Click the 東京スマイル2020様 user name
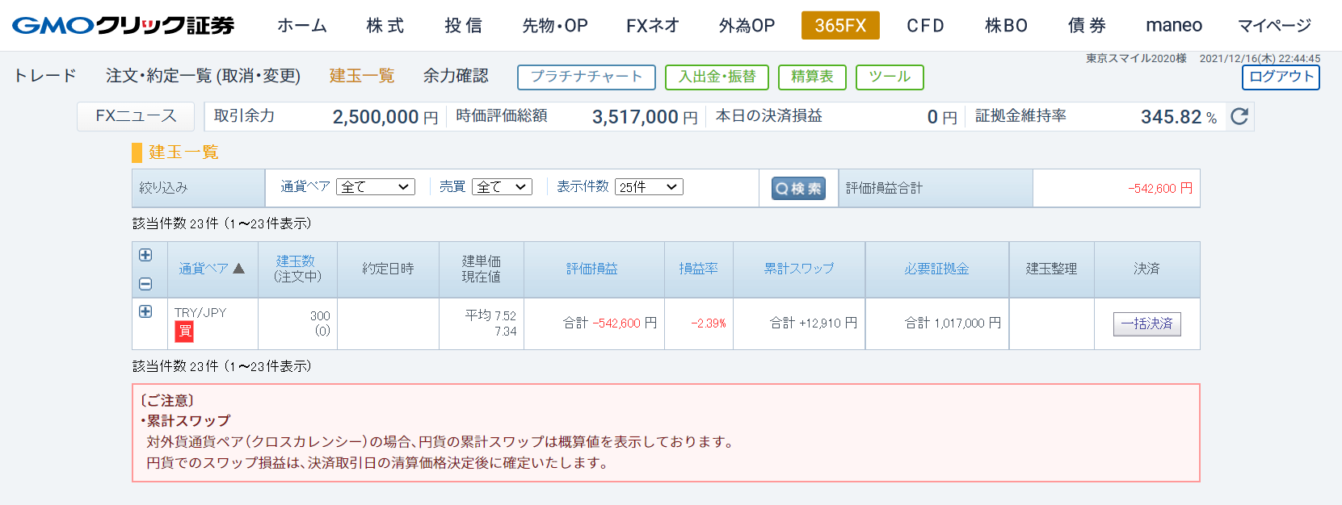The height and width of the screenshot is (505, 1342). pyautogui.click(x=1136, y=58)
